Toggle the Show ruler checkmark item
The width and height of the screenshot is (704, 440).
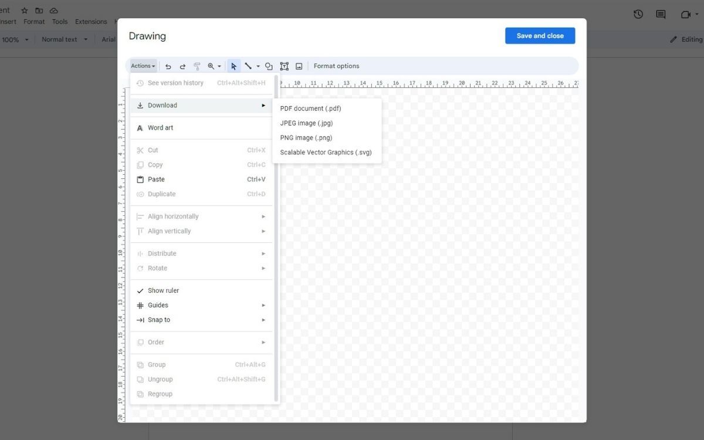[201, 290]
